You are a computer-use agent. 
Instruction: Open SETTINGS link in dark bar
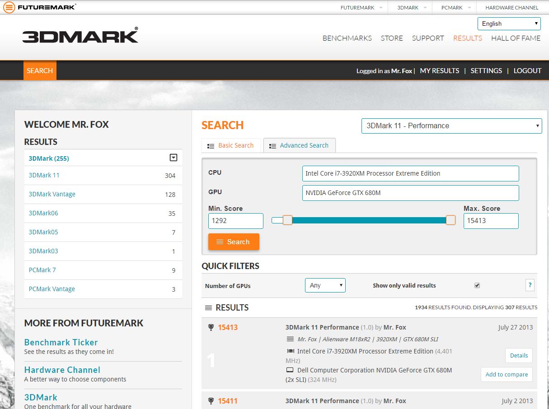[x=486, y=71]
